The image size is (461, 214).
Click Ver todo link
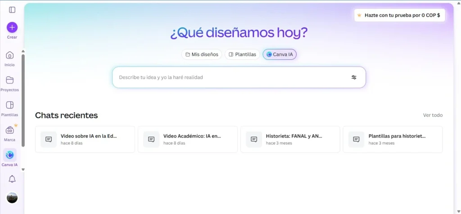(433, 116)
